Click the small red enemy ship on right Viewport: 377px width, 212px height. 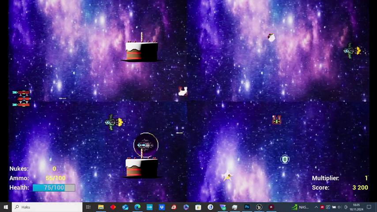click(x=276, y=120)
